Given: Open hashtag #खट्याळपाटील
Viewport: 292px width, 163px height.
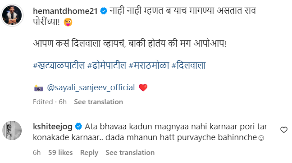Looking at the screenshot, I should 59,66.
